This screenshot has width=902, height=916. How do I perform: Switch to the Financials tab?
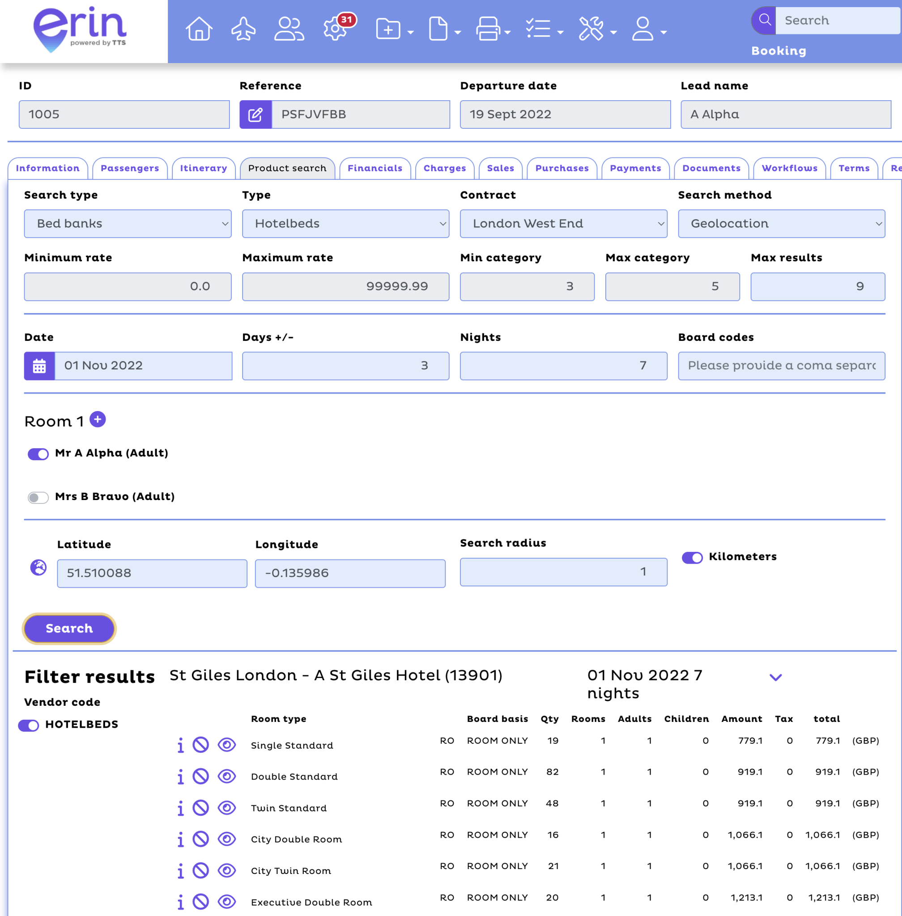(x=375, y=168)
